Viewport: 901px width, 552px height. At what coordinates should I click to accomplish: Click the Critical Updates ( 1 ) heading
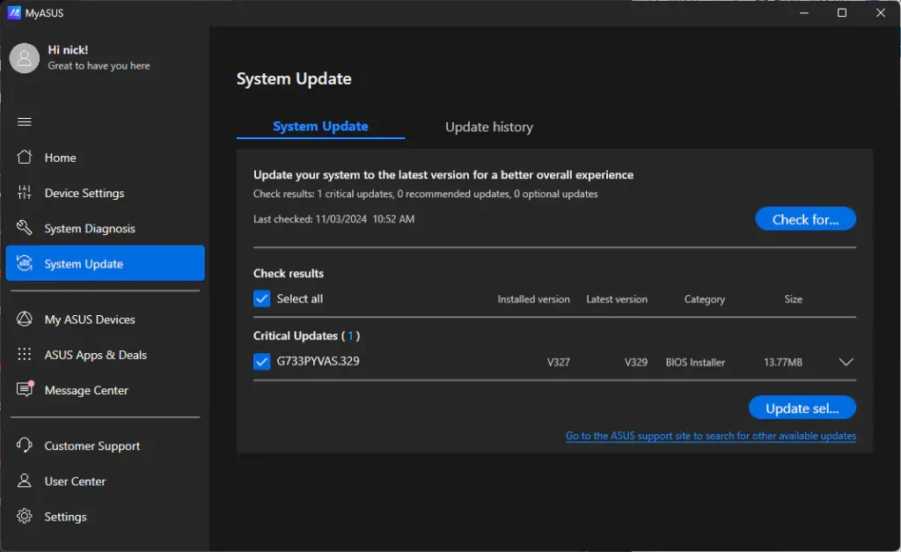pyautogui.click(x=306, y=335)
